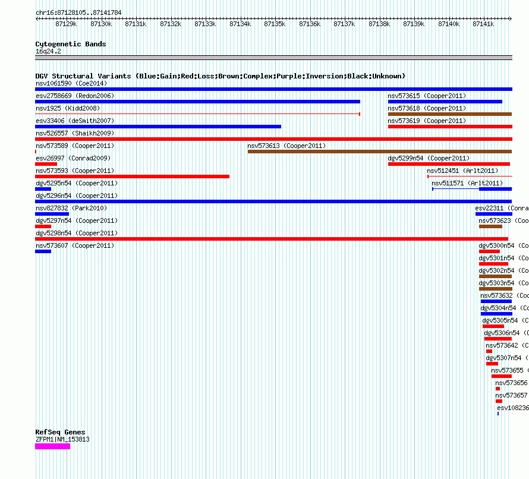Screen dimensions: 529x479
Task: Open the nsv573619 (Cooper2011) label
Action: tap(427, 121)
